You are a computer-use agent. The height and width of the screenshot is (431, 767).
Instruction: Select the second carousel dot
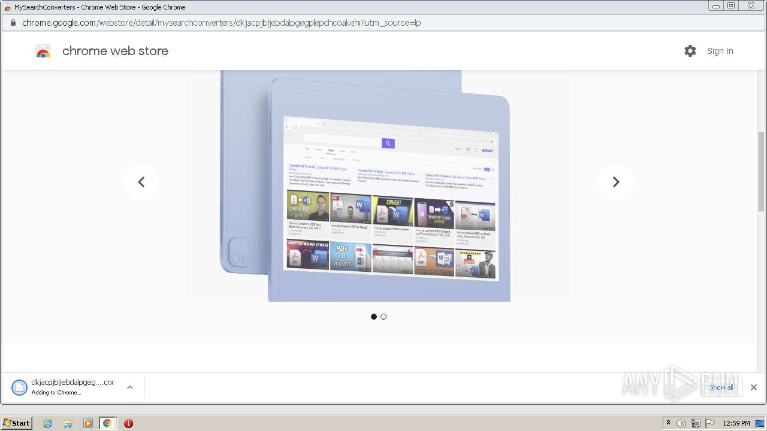click(383, 317)
